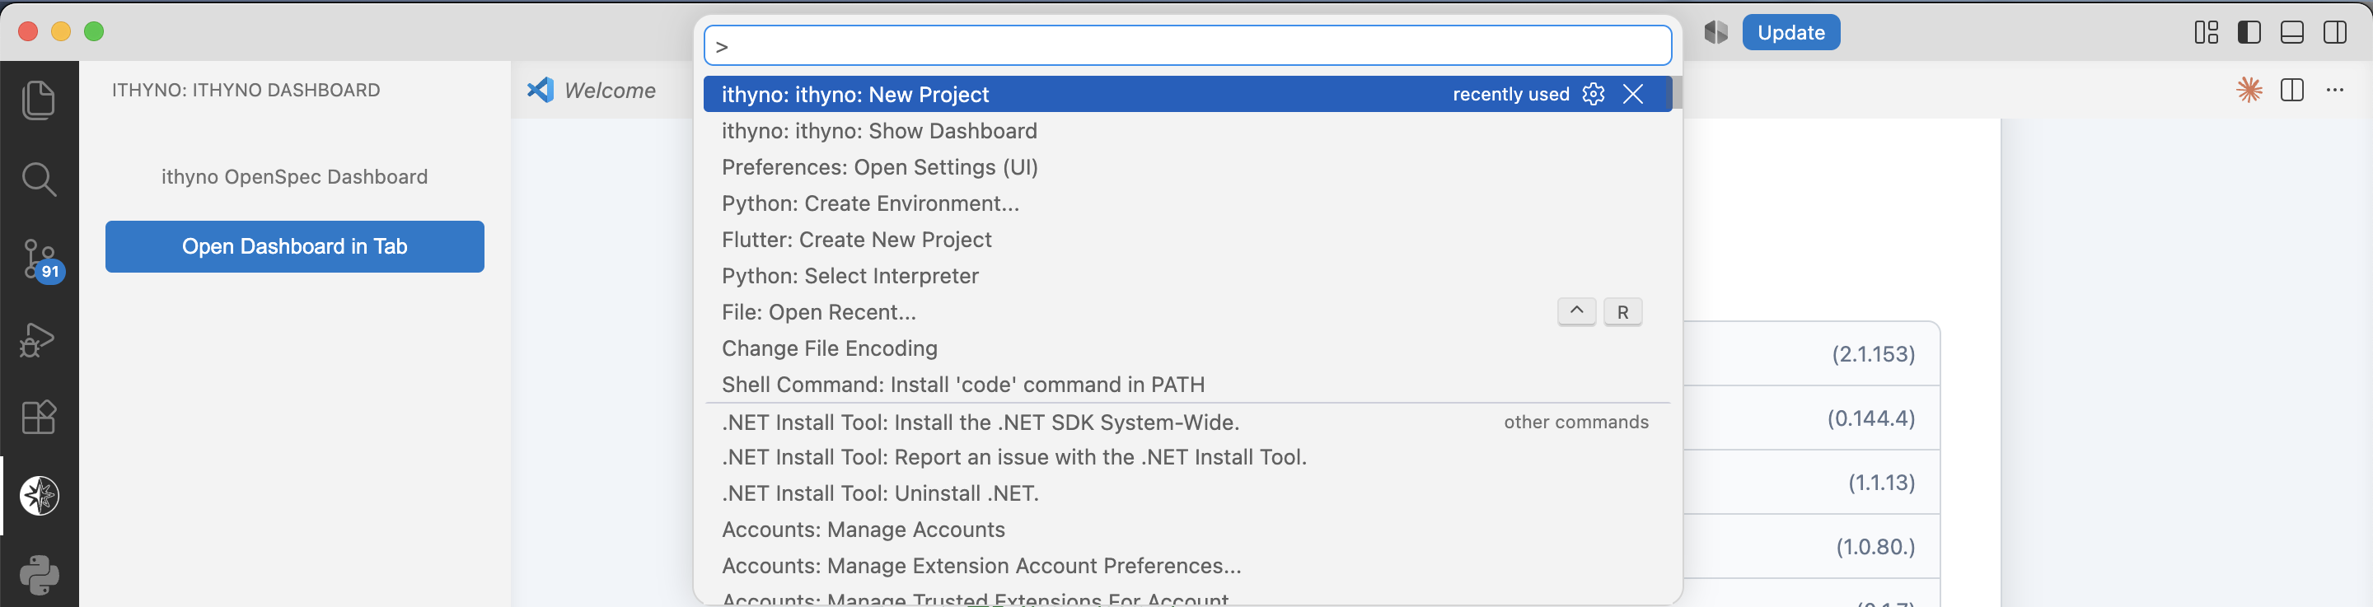Screen dimensions: 2373x607
Task: Remove New Project from recently used
Action: (x=1632, y=94)
